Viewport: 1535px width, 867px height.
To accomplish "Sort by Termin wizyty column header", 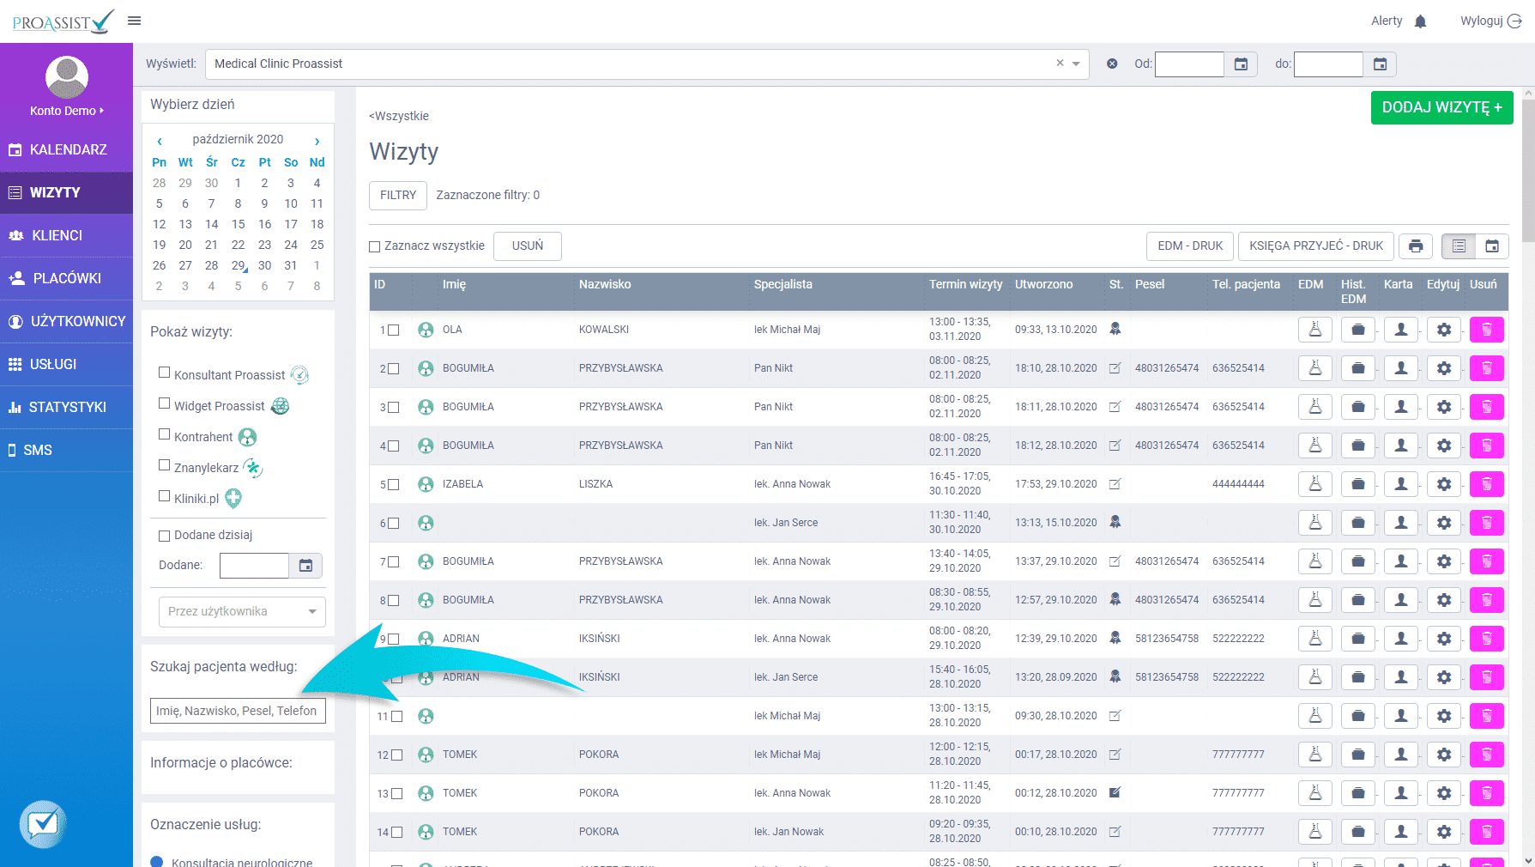I will [965, 284].
